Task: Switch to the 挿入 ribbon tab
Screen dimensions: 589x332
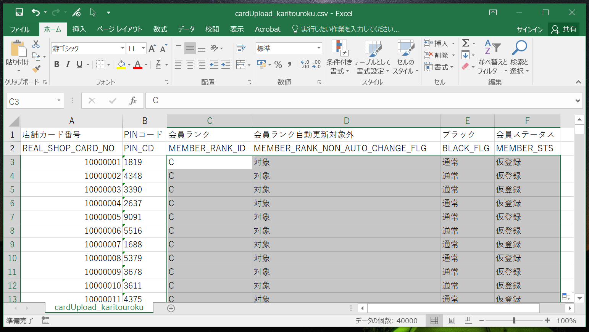Action: click(79, 29)
